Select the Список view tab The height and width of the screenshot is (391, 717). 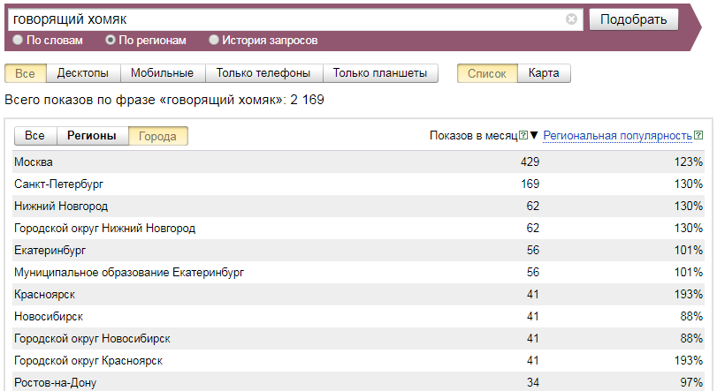pyautogui.click(x=487, y=73)
